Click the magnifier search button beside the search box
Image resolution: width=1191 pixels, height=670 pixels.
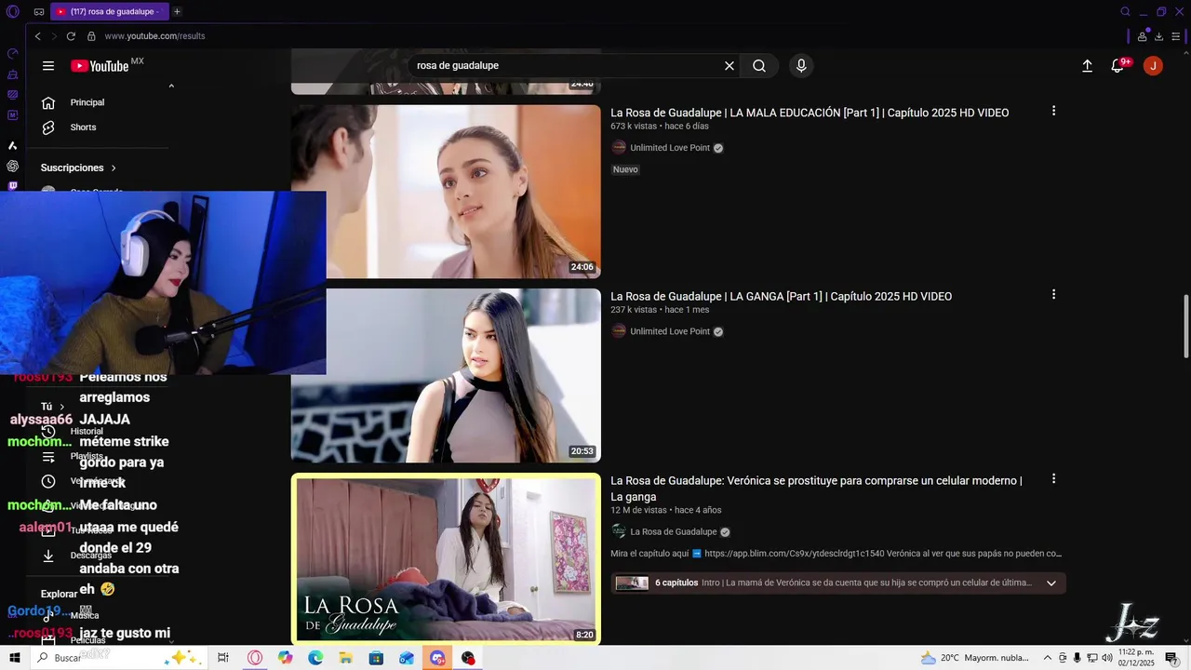[759, 66]
